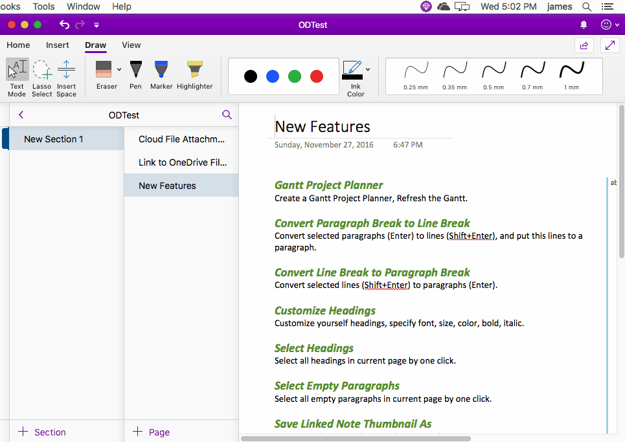The image size is (625, 442).
Task: Add a new Section
Action: tap(42, 432)
